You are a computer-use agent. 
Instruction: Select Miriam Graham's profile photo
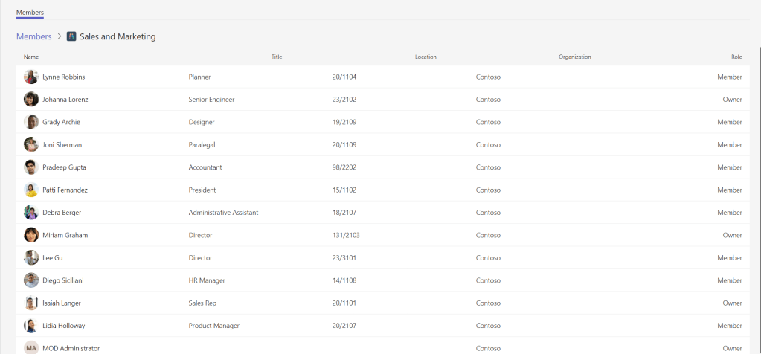31,235
